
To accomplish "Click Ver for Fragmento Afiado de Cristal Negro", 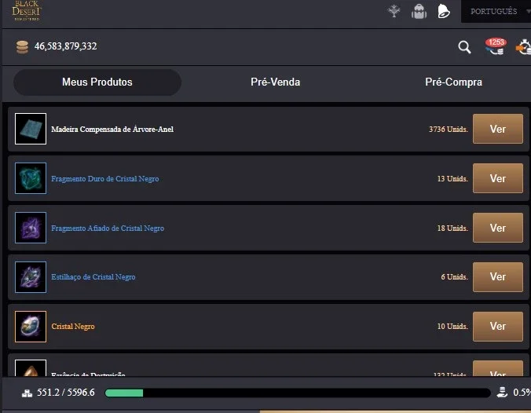I will (x=498, y=228).
